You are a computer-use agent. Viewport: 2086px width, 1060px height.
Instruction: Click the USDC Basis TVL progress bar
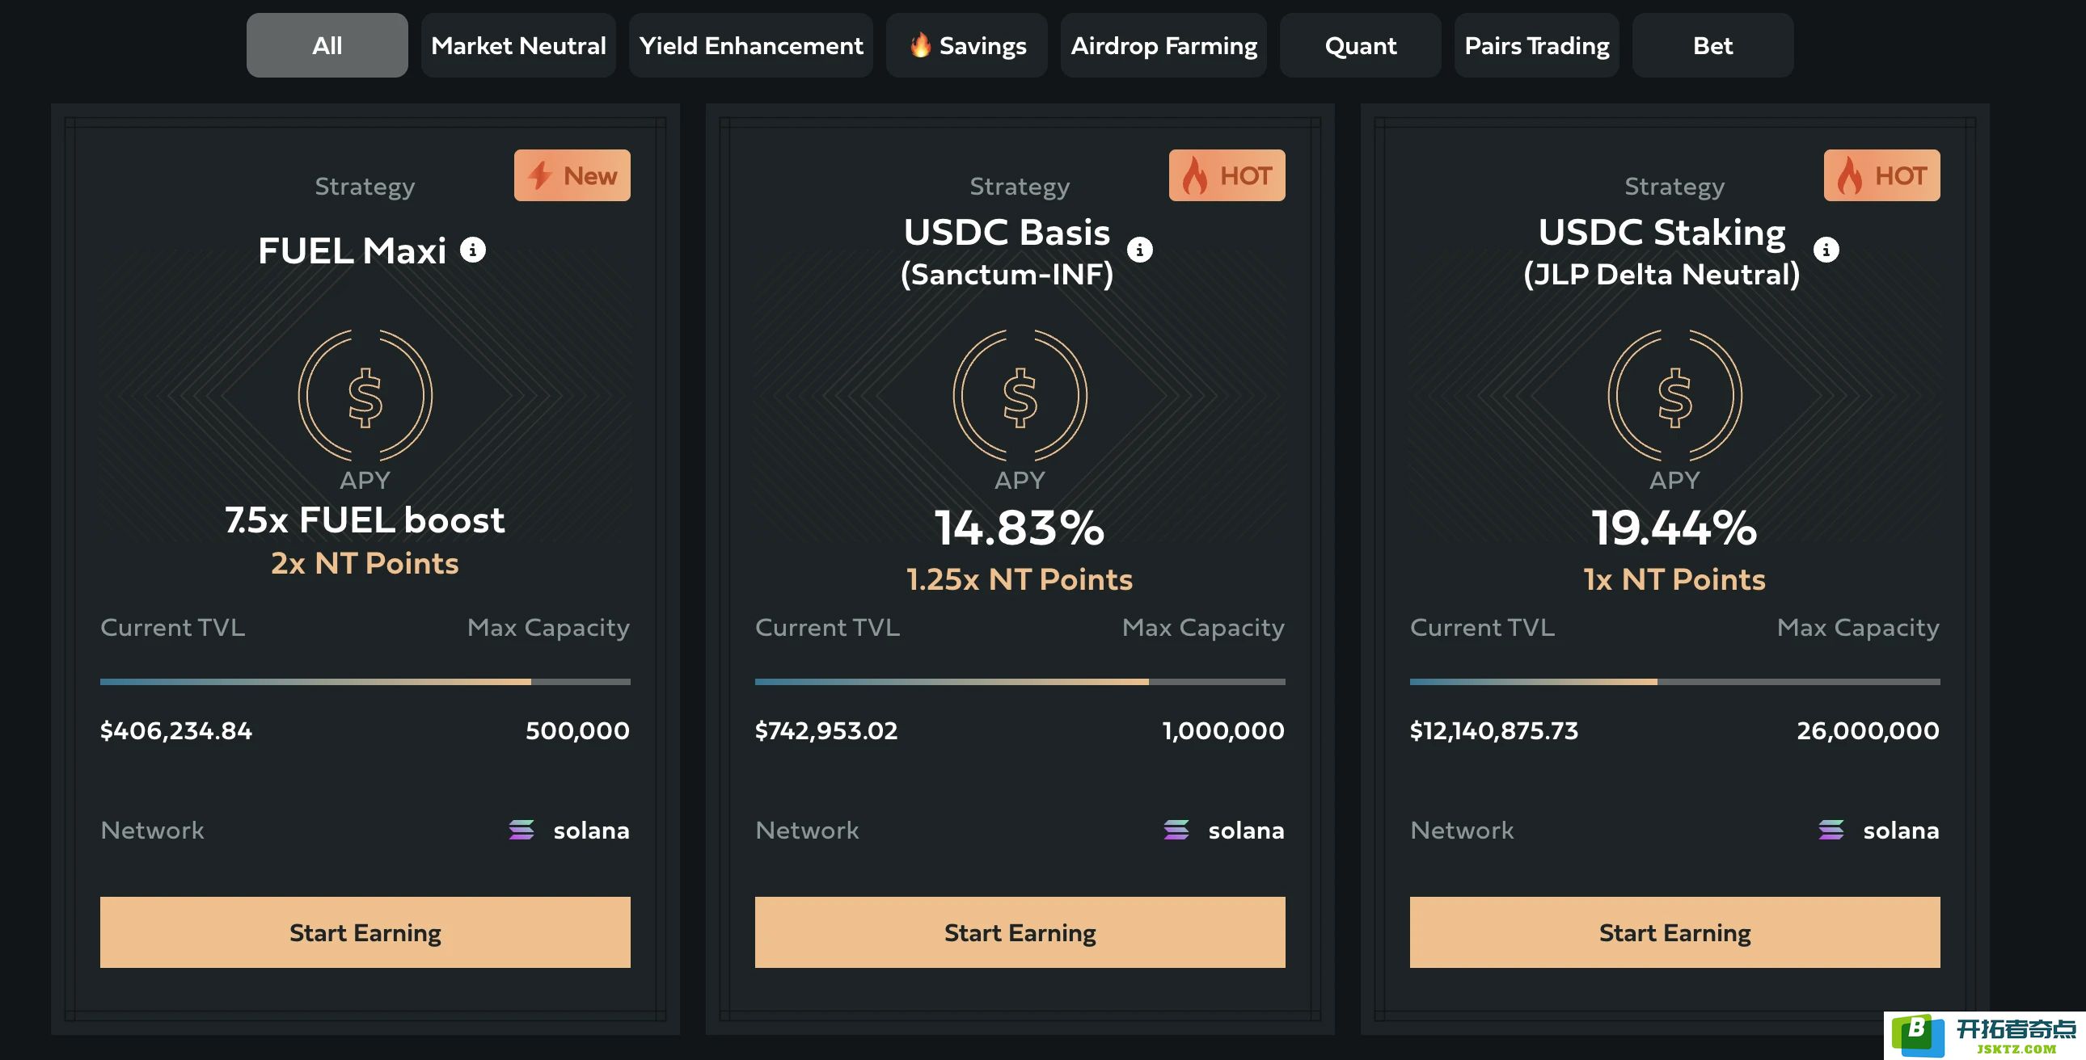coord(1020,682)
